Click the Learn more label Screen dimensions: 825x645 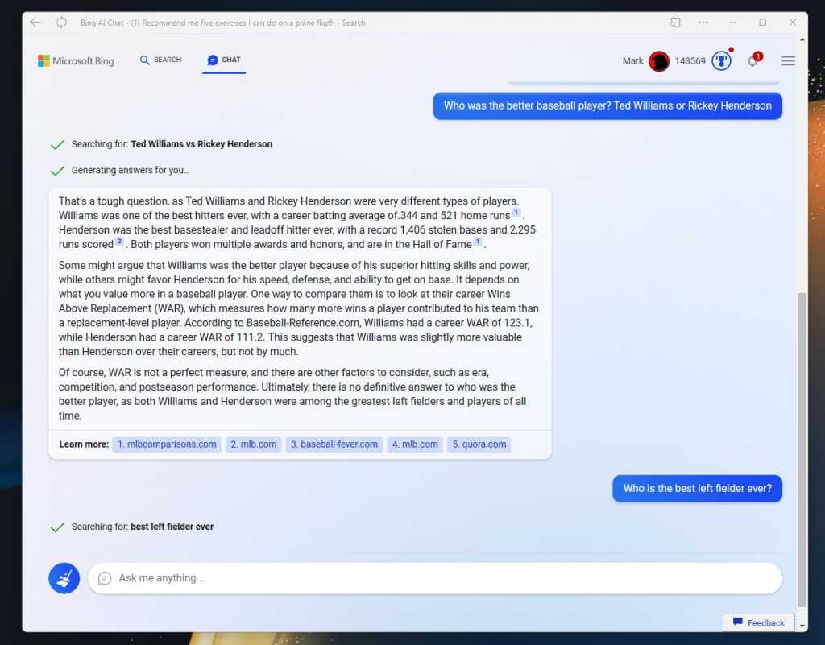click(x=84, y=444)
